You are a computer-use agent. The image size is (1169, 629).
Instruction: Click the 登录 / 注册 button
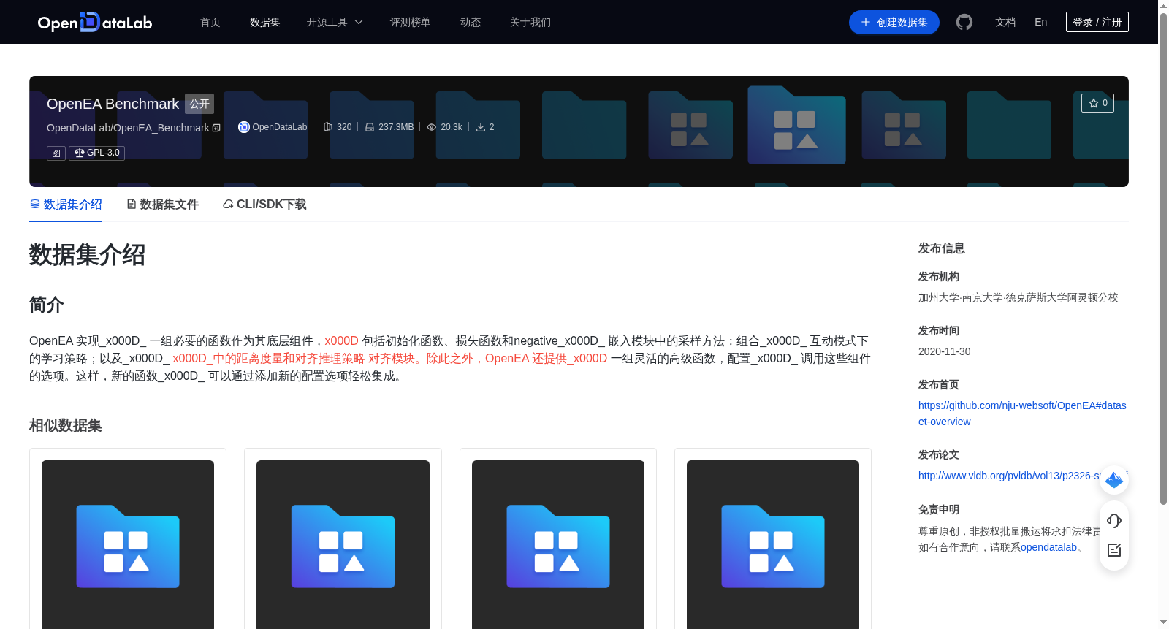pos(1097,22)
